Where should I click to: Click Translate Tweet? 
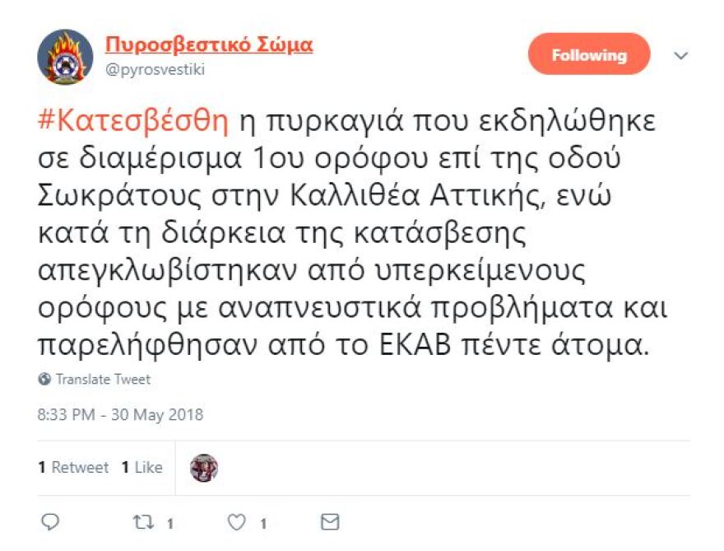click(100, 380)
